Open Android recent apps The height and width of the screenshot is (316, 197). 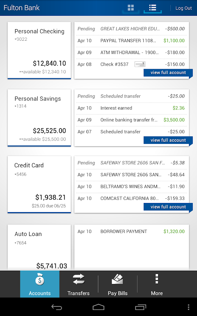point(141,307)
